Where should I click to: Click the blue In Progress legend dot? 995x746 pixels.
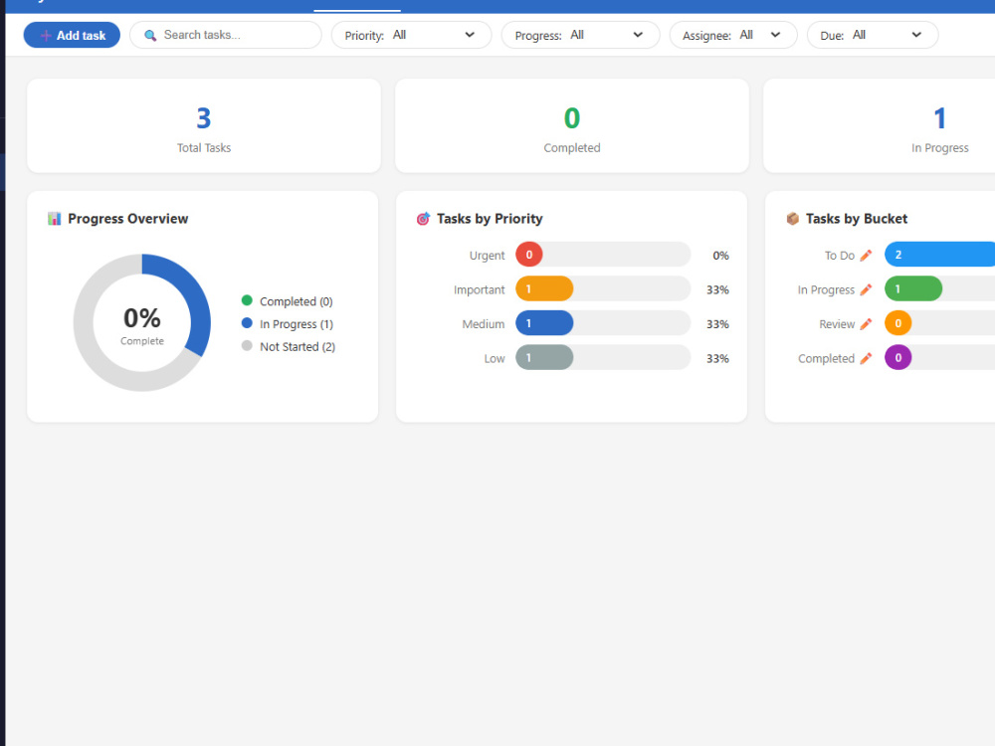click(x=247, y=323)
